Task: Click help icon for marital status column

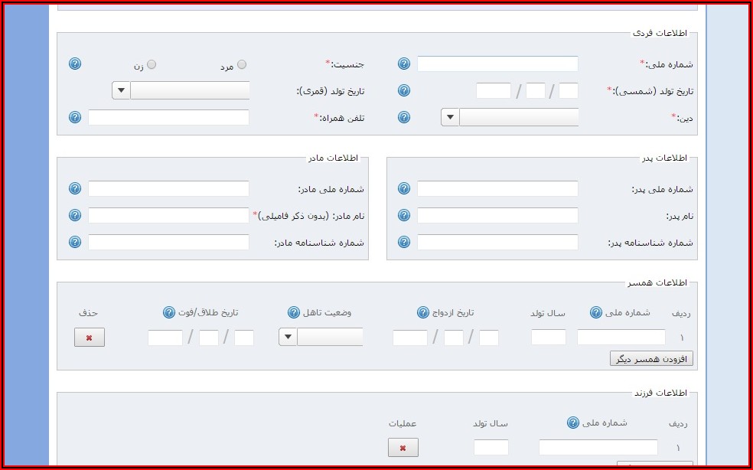Action: (x=294, y=312)
